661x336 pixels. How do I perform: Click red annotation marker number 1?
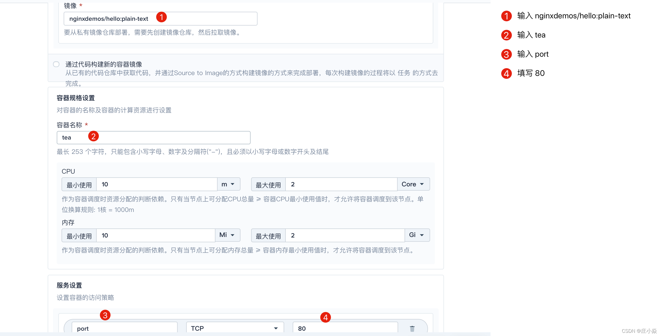(x=161, y=17)
